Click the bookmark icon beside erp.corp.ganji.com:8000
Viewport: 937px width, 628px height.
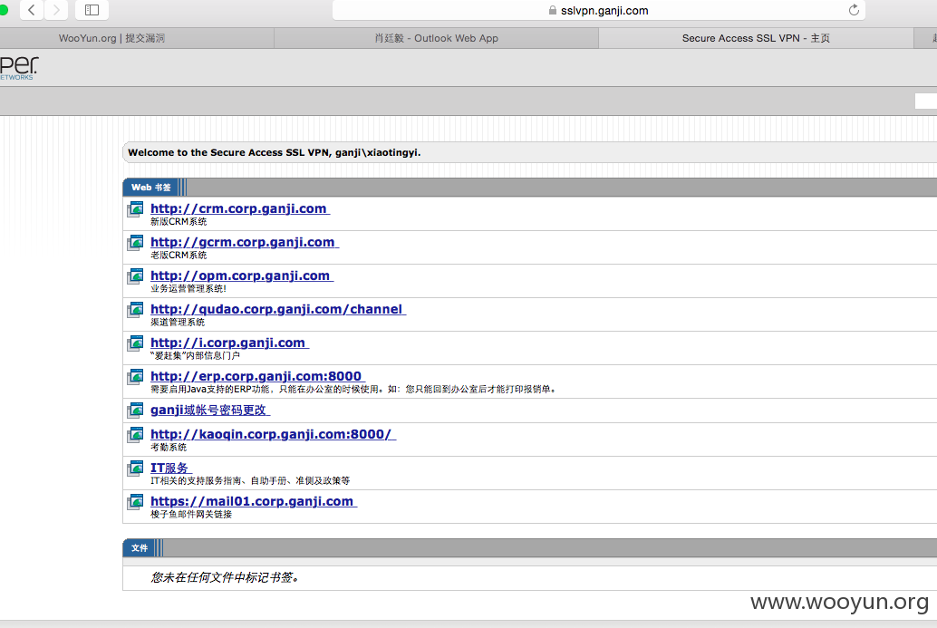[x=135, y=377]
